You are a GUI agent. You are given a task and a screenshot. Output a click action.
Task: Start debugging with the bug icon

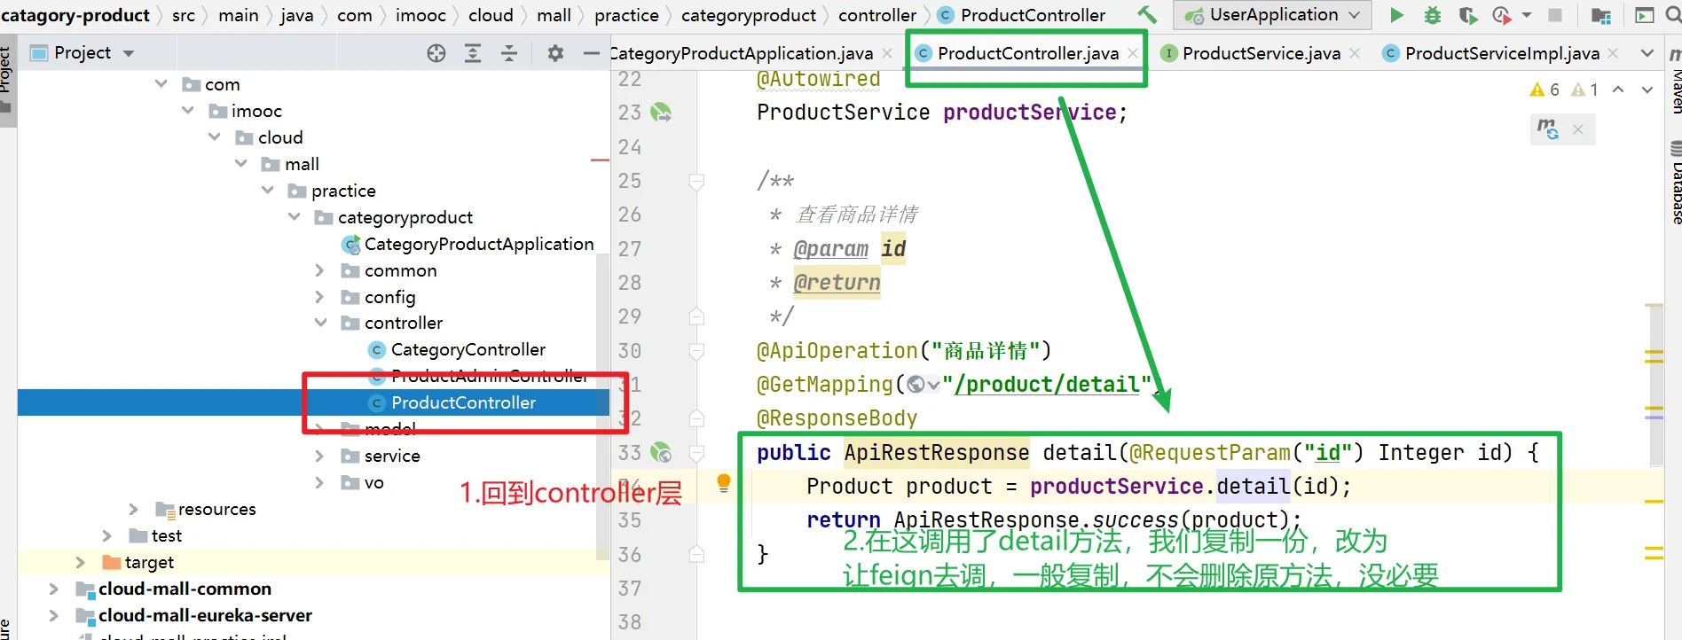coord(1432,15)
